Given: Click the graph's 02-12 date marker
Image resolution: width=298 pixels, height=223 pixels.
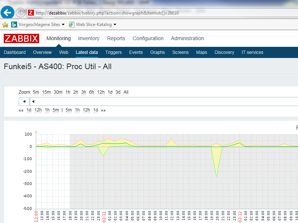Looking at the screenshot, I should pyautogui.click(x=240, y=217).
